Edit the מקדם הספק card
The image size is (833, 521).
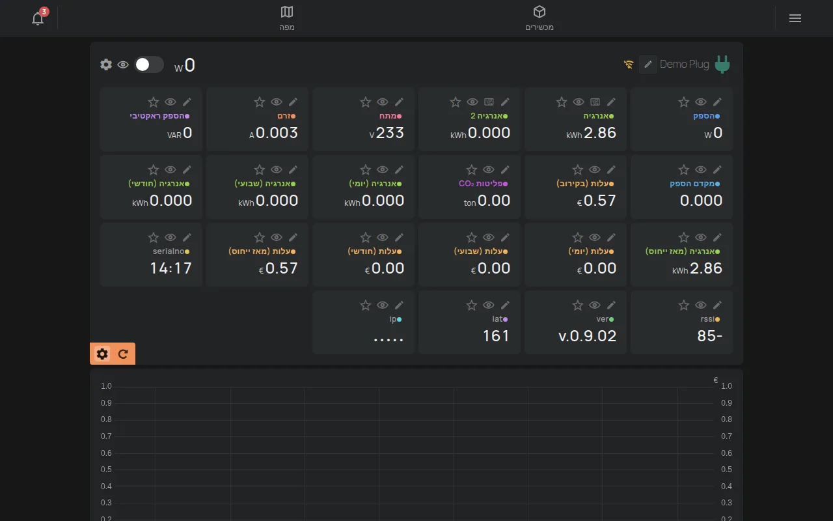717,169
